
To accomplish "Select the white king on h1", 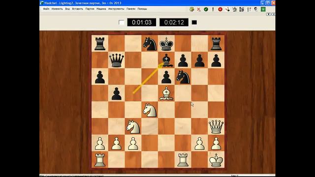I will click(x=216, y=160).
